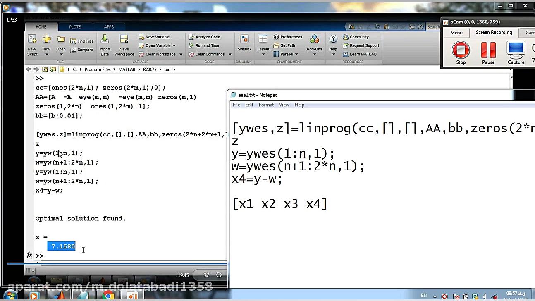The height and width of the screenshot is (301, 535).
Task: Expand the Clear Workspace dropdown
Action: point(181,54)
